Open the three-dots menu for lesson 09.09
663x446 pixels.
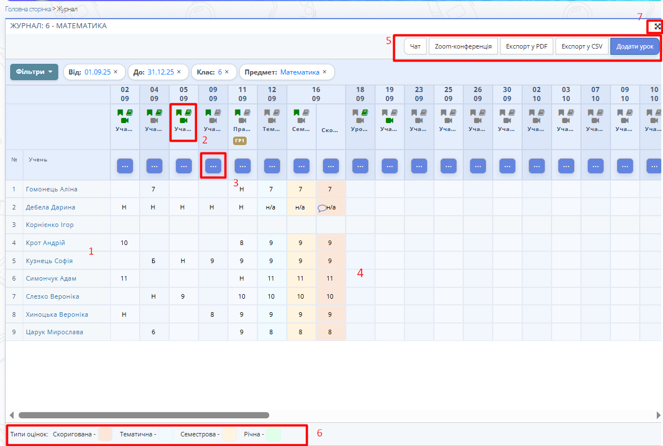[x=213, y=165]
